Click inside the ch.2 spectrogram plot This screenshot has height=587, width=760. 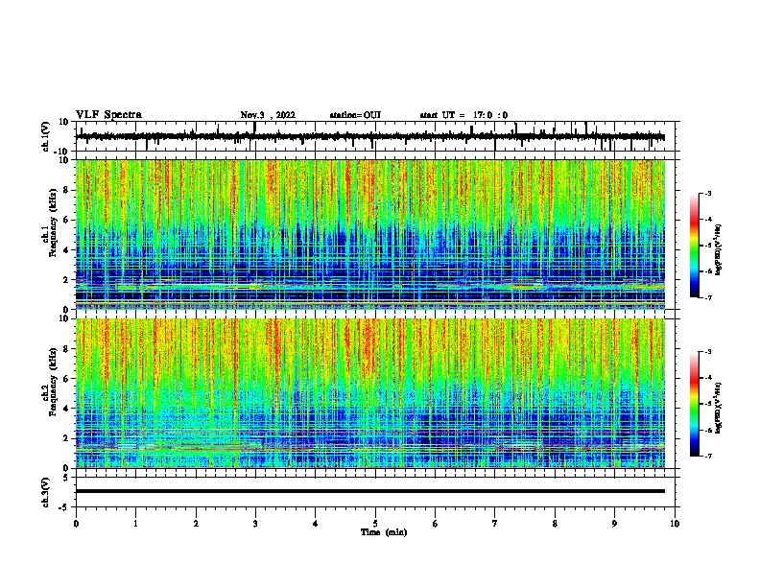pos(370,393)
